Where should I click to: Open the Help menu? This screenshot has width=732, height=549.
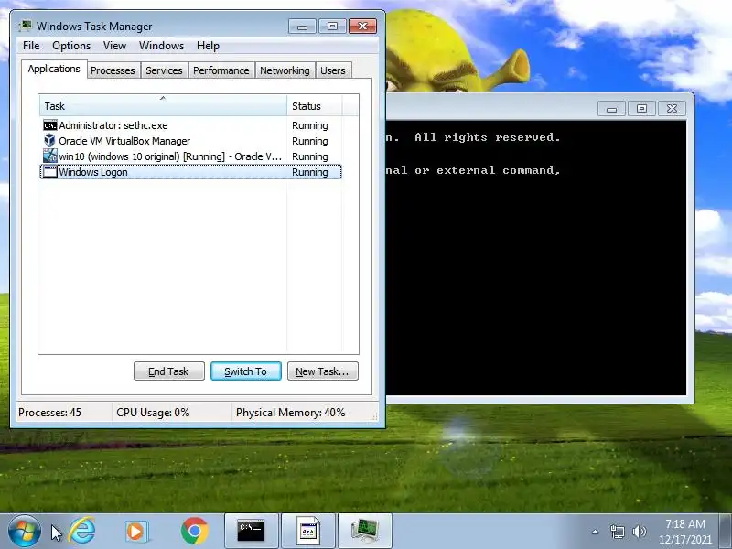tap(208, 46)
